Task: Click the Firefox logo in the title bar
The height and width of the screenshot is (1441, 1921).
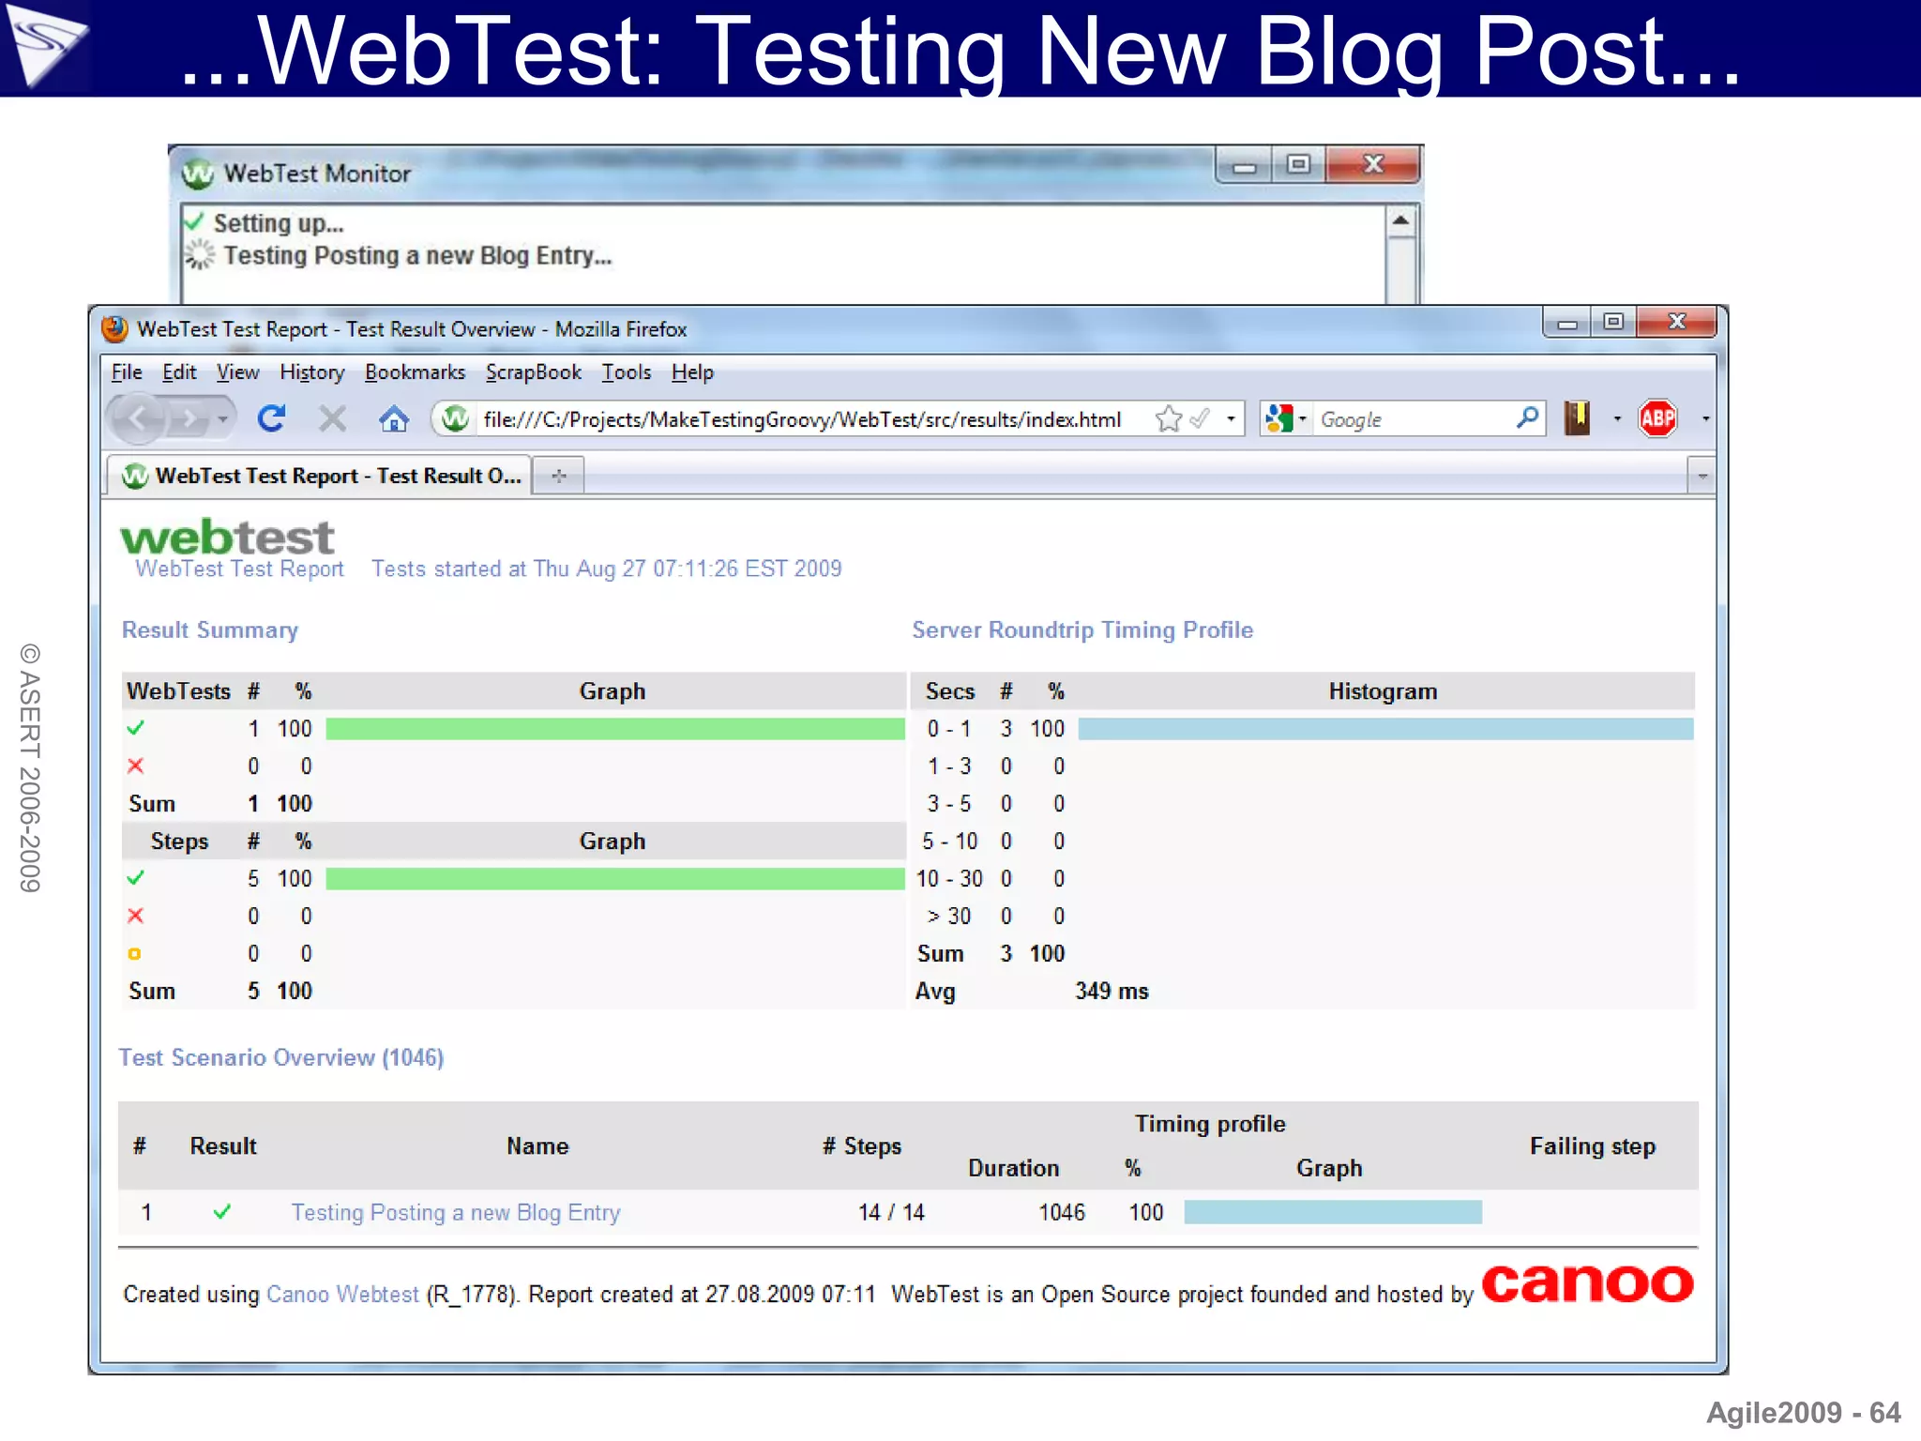Action: [114, 329]
